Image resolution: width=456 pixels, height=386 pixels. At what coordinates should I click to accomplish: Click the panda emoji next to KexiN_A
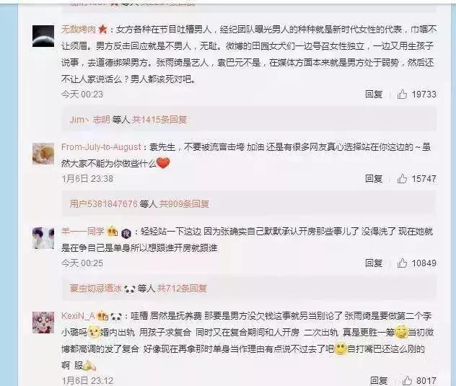[x=116, y=317]
